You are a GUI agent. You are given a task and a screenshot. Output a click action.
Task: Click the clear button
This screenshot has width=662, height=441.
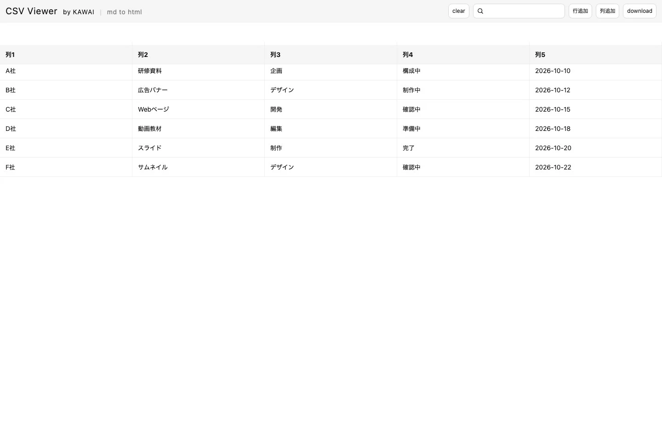coord(458,11)
